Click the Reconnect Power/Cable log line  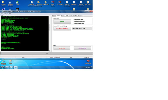pyautogui.click(x=8, y=48)
